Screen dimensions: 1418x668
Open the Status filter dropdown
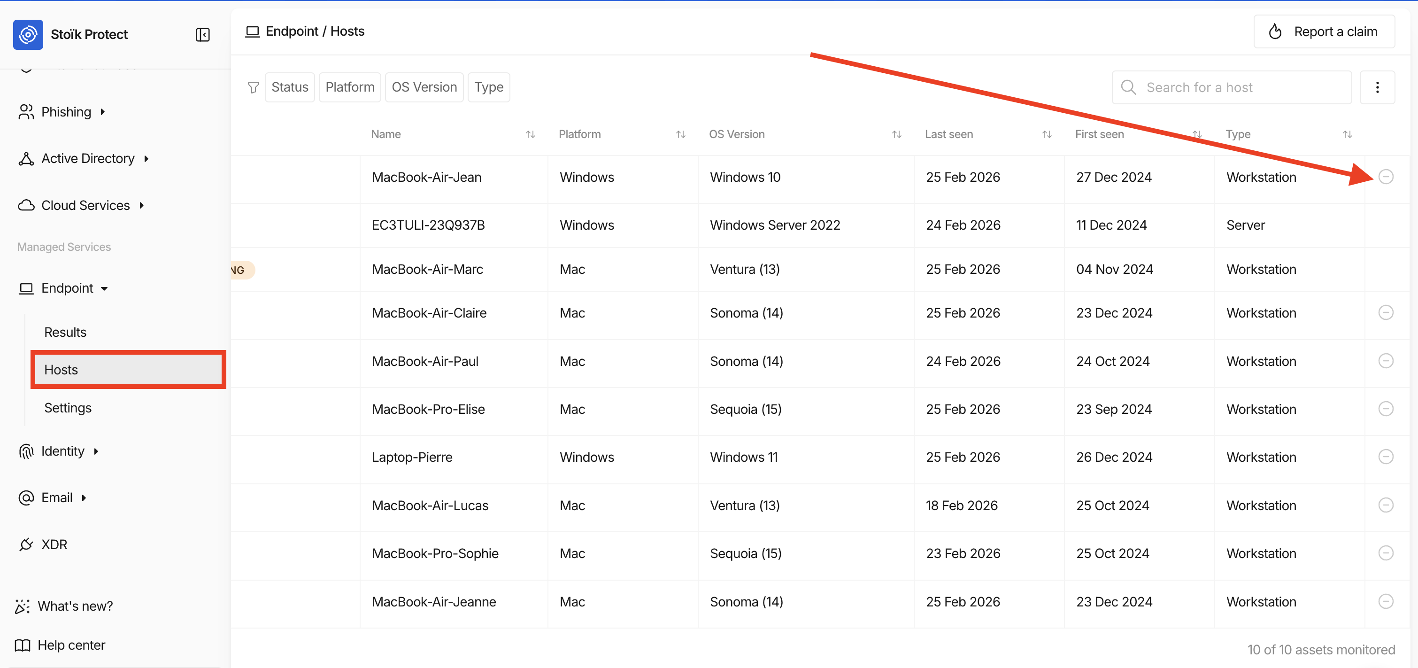[x=290, y=87]
